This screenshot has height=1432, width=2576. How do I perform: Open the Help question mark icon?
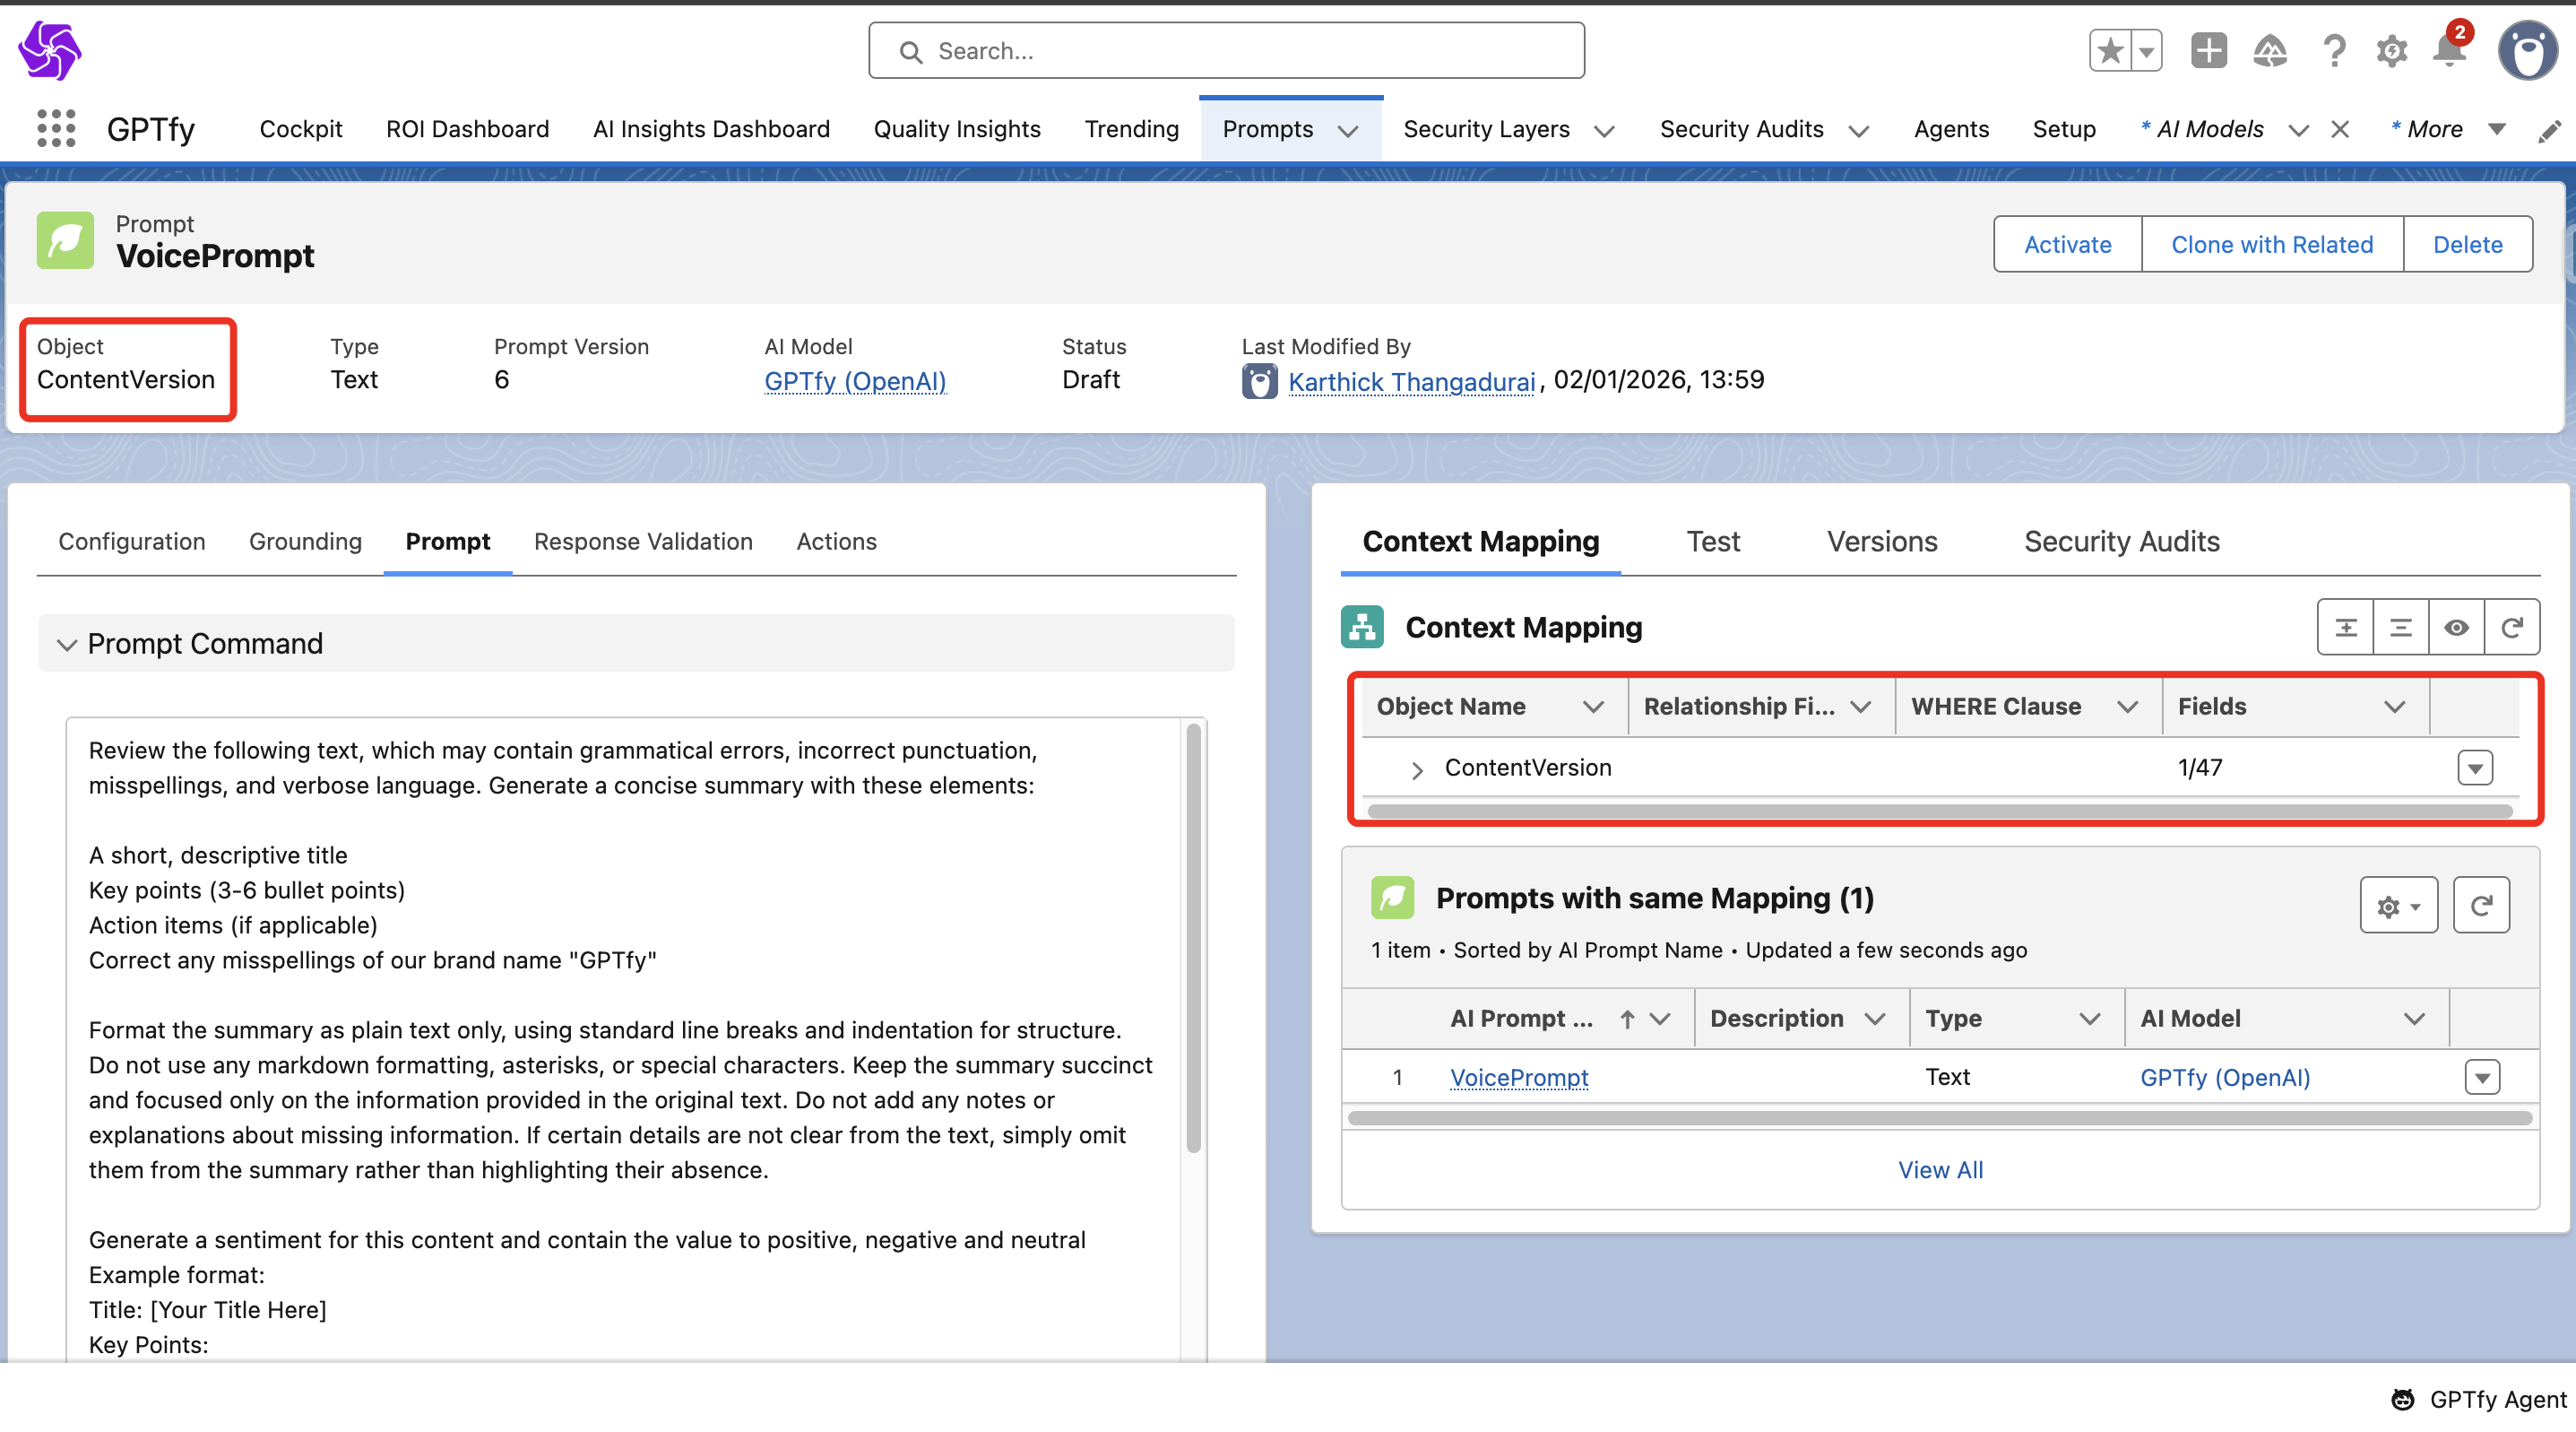tap(2333, 50)
